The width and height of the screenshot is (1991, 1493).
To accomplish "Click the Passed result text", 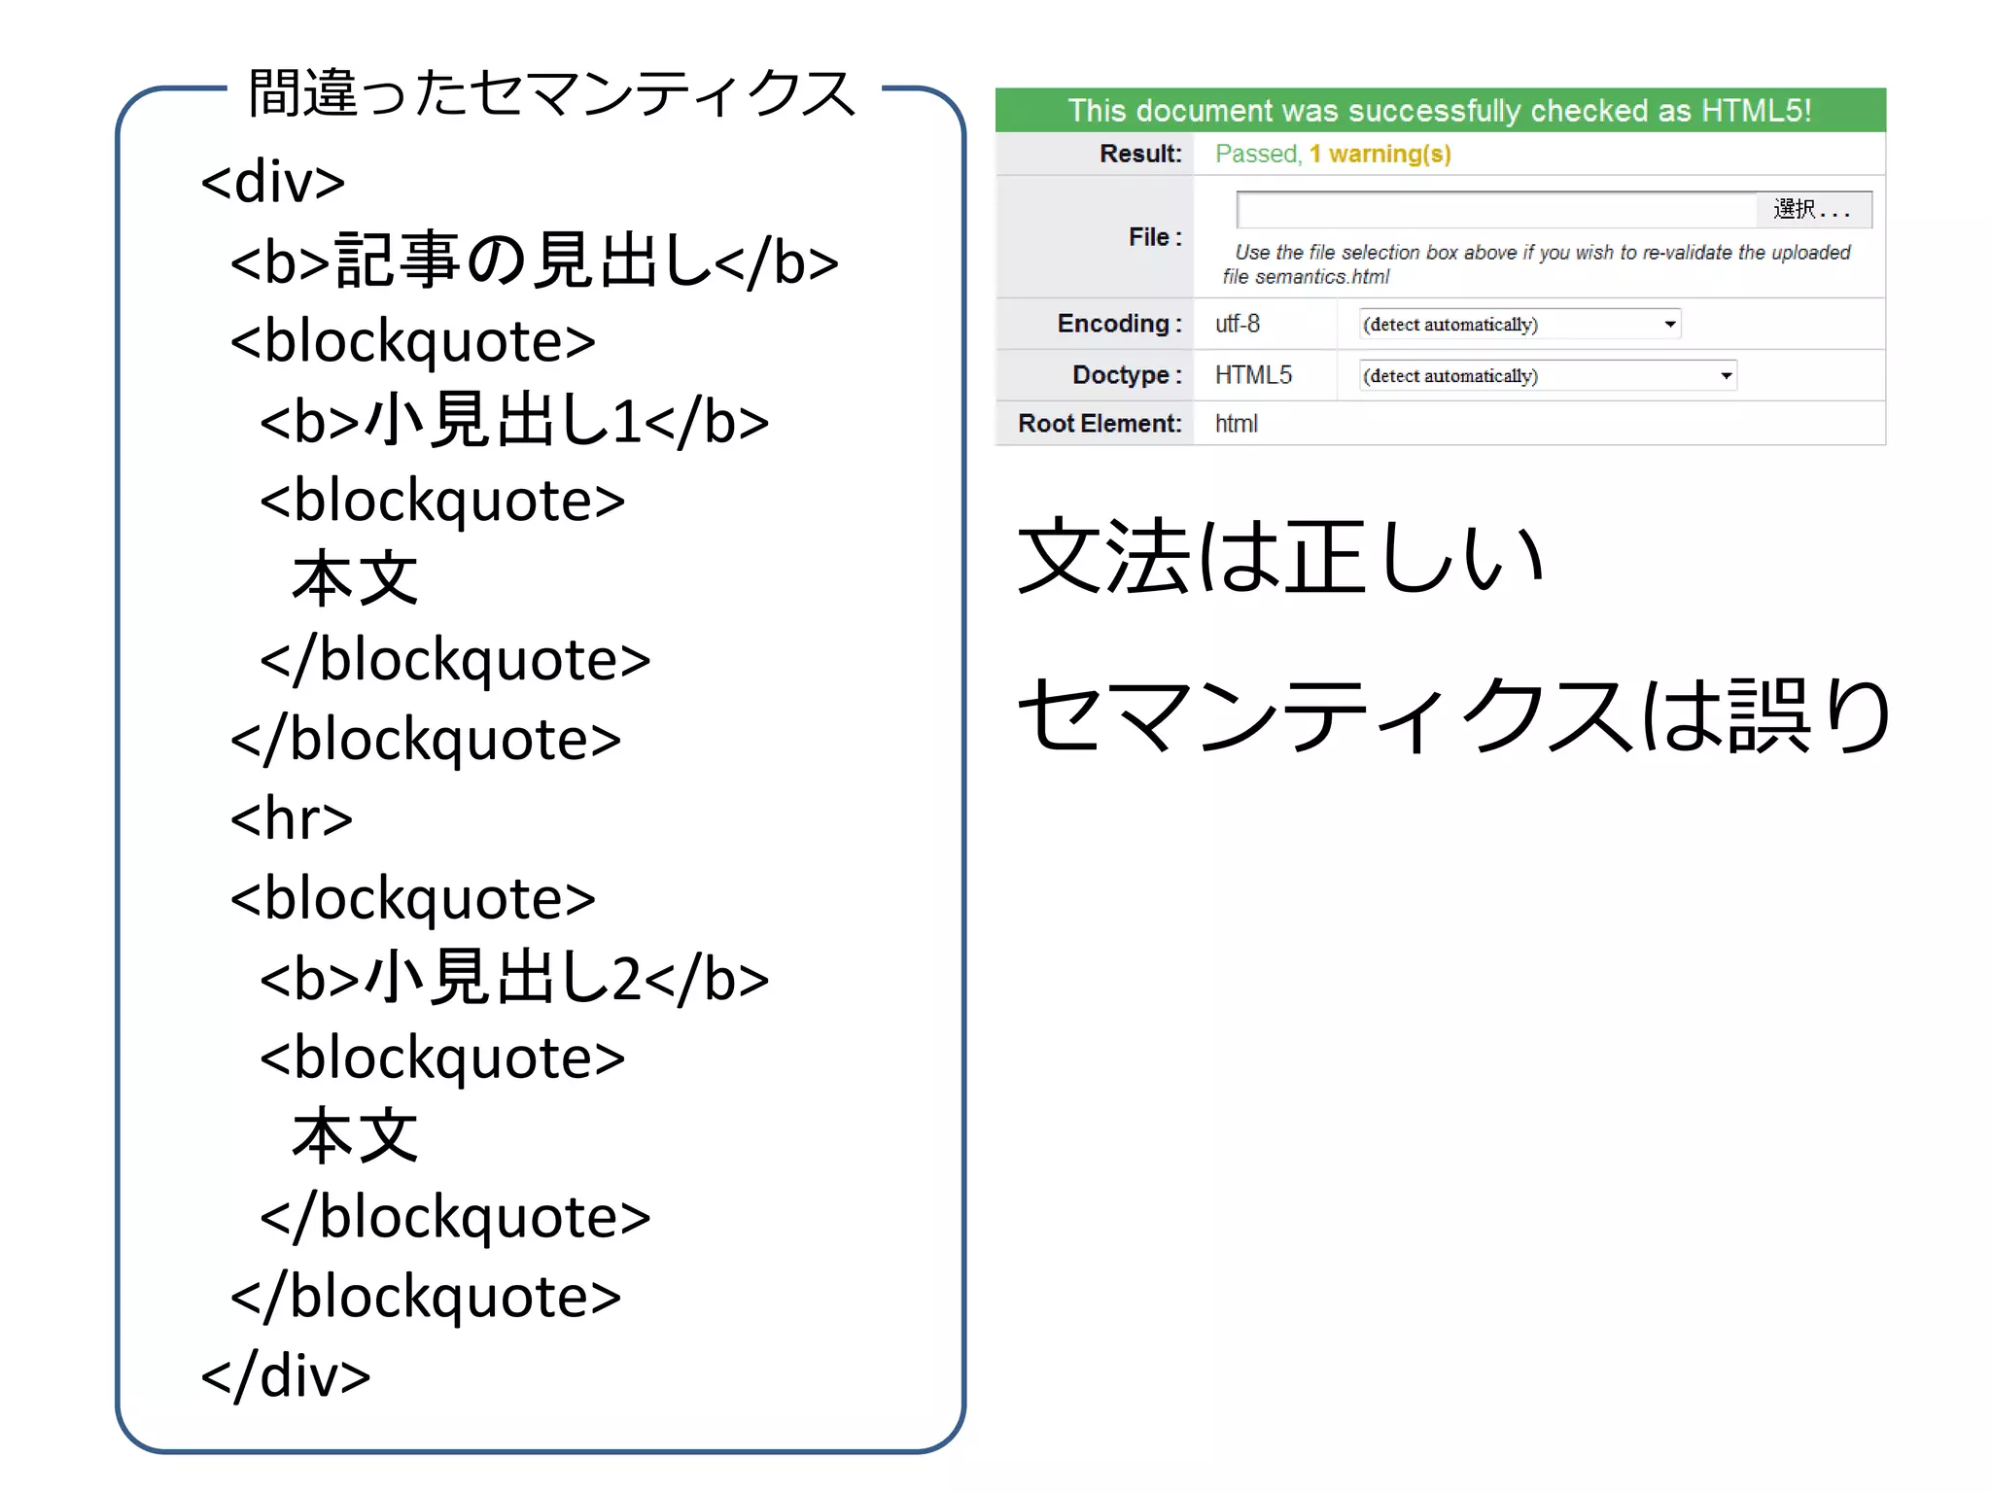I will (x=1257, y=154).
